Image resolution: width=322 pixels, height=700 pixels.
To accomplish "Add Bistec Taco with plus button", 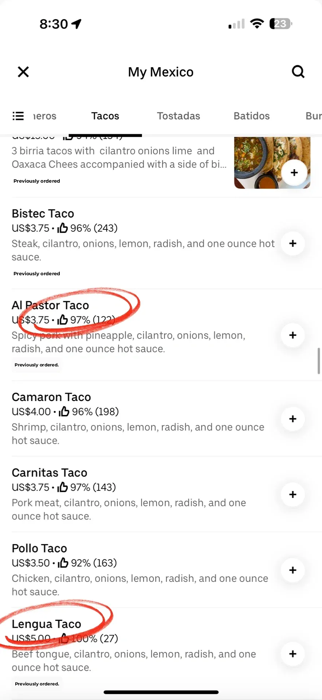I will tap(292, 244).
